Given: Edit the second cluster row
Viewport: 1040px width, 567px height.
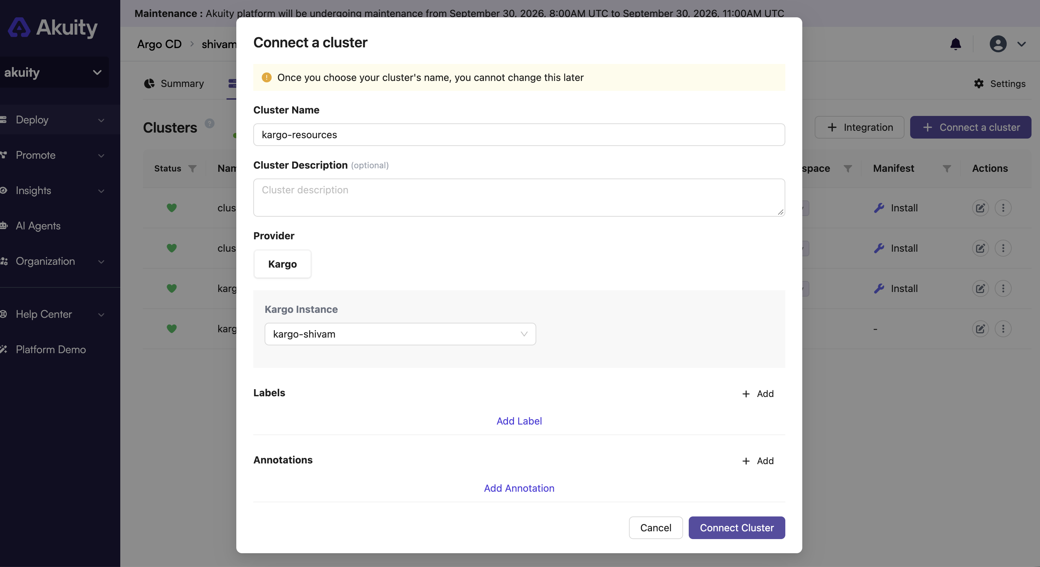Looking at the screenshot, I should tap(980, 248).
